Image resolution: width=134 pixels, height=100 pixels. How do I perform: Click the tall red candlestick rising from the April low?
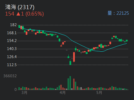coord(74,57)
